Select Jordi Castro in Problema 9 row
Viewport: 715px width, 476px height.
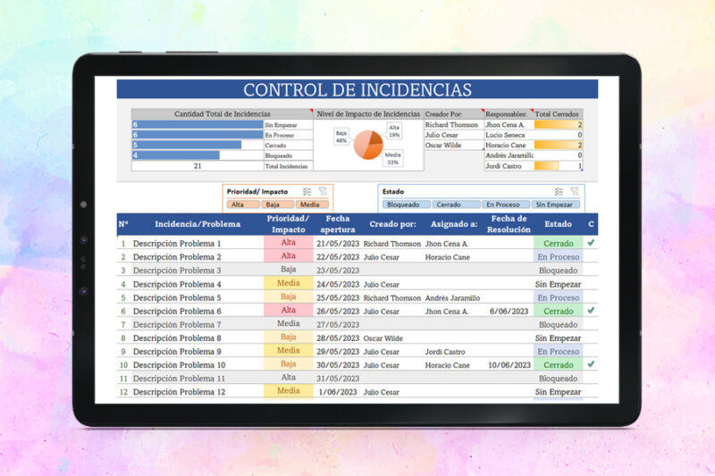point(445,352)
